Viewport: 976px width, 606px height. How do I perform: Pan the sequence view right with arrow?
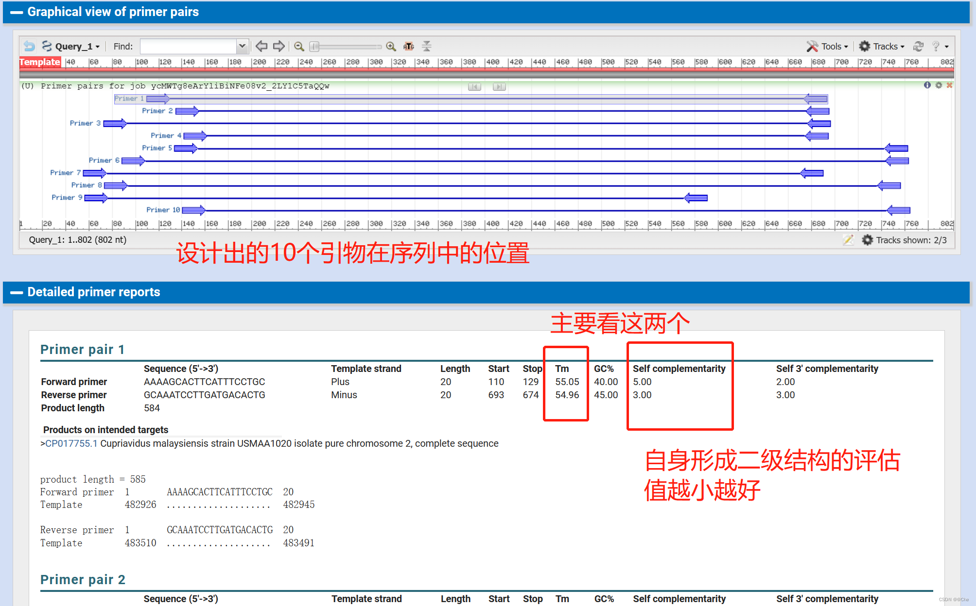coord(279,46)
